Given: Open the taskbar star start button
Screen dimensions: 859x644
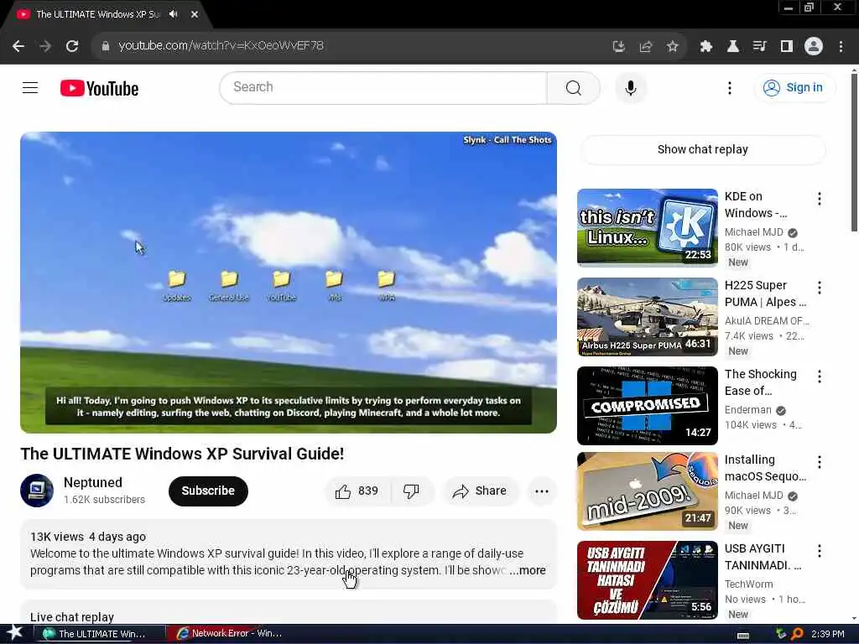Looking at the screenshot, I should pyautogui.click(x=14, y=633).
